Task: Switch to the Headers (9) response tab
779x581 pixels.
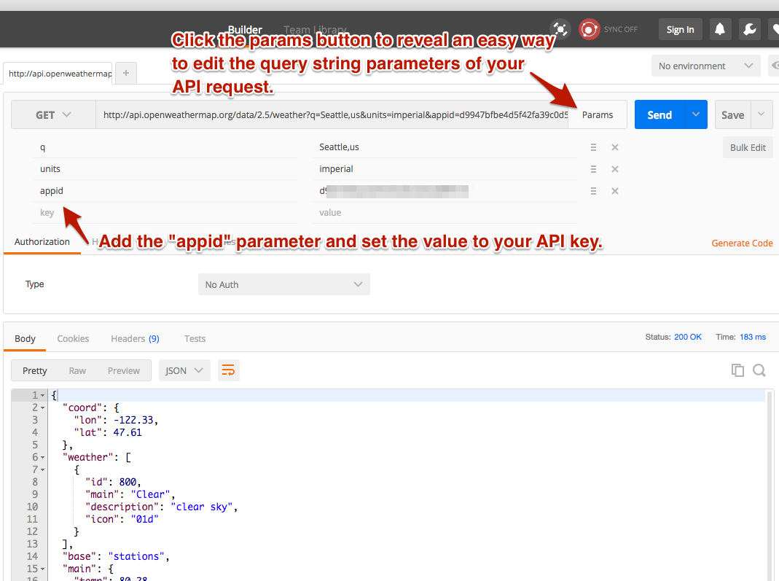Action: (x=134, y=338)
